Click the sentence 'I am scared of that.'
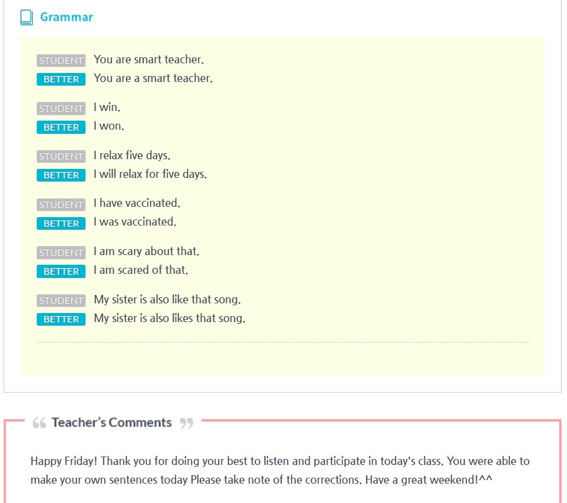Screen dimensions: 567x503 (x=140, y=270)
